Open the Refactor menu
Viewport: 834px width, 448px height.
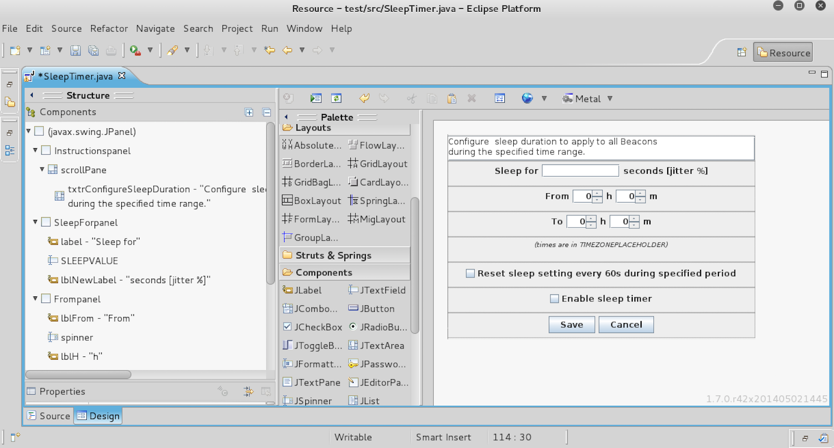pyautogui.click(x=109, y=28)
